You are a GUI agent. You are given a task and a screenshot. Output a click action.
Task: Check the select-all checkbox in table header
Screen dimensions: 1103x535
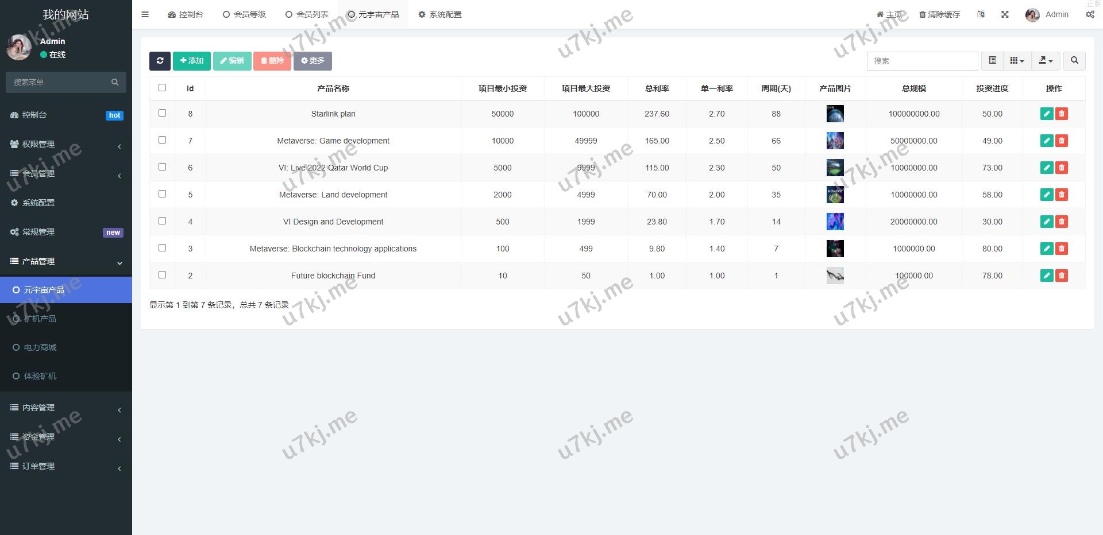click(x=162, y=88)
